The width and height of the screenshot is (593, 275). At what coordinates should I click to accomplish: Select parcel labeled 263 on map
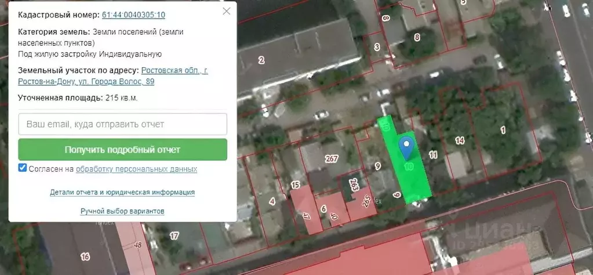click(354, 185)
